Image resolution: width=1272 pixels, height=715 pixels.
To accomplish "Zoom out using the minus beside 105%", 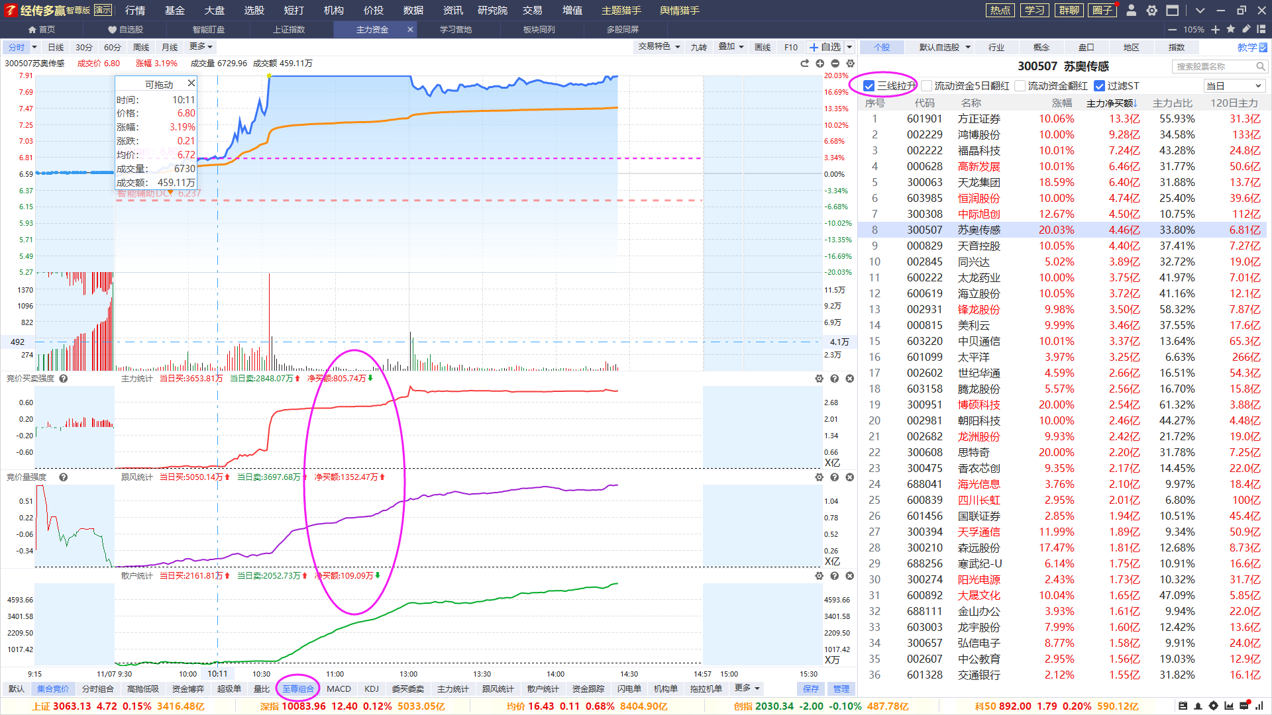I will pos(1172,30).
